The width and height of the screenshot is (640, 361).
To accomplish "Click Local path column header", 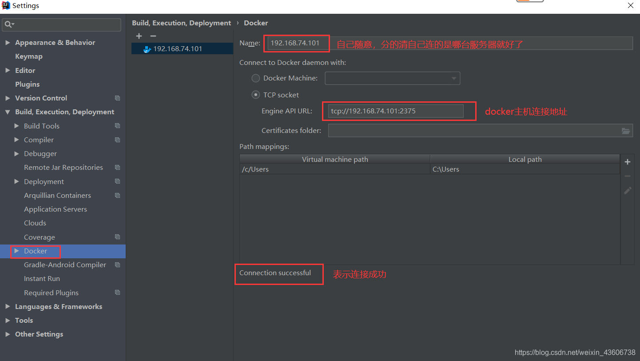I will (x=525, y=159).
